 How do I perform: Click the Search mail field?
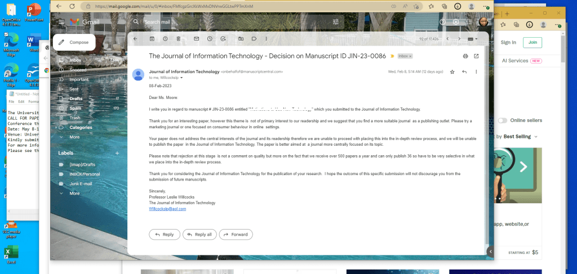tap(236, 22)
